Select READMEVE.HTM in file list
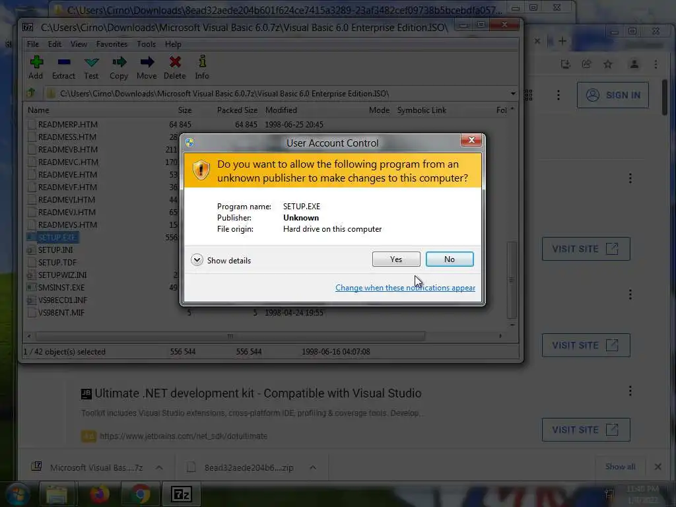Image resolution: width=676 pixels, height=507 pixels. pyautogui.click(x=67, y=174)
